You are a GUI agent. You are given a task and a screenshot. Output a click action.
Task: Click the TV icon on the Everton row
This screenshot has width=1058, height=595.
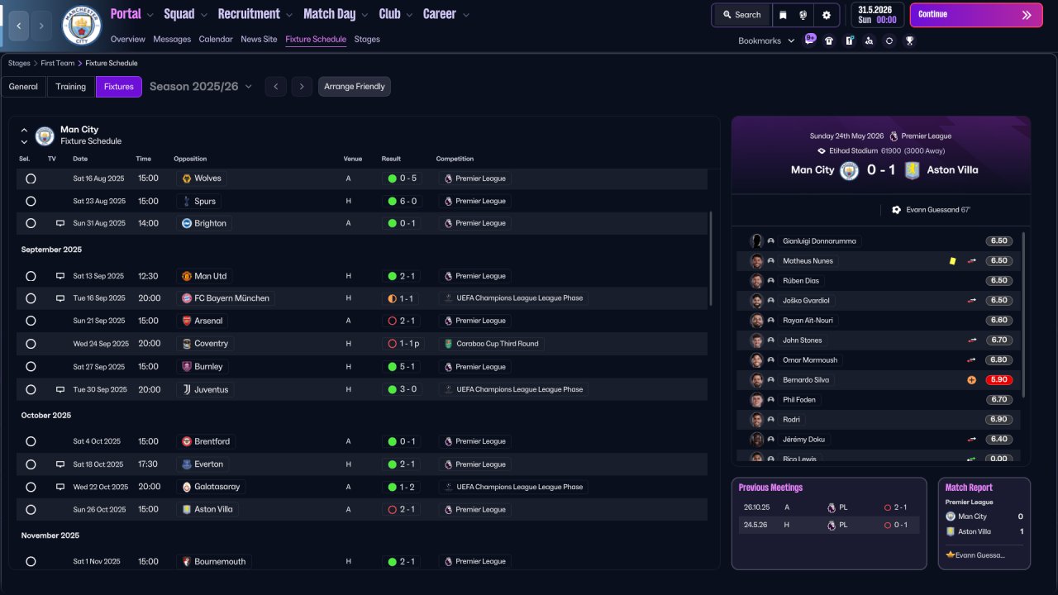(x=60, y=464)
